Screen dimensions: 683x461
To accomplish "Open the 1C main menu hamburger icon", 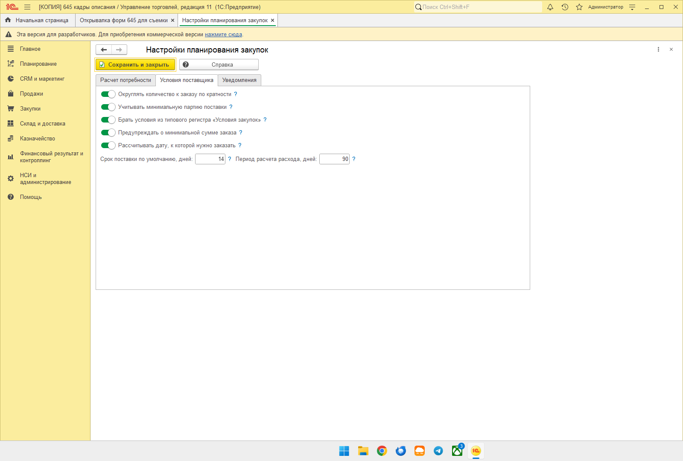I will click(x=27, y=7).
